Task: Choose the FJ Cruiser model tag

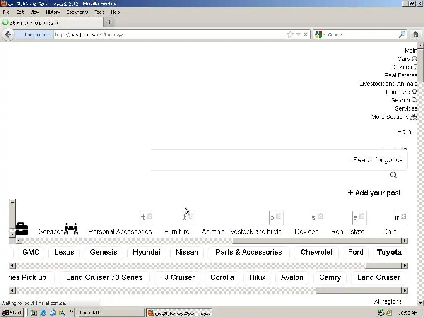Action: [x=177, y=277]
